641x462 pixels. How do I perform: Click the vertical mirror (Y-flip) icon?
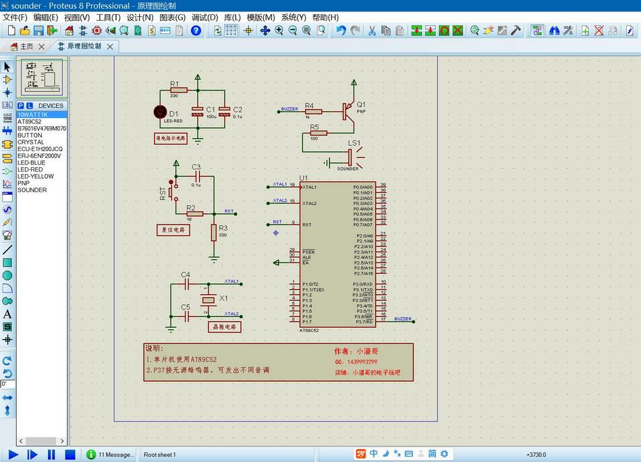(x=7, y=411)
